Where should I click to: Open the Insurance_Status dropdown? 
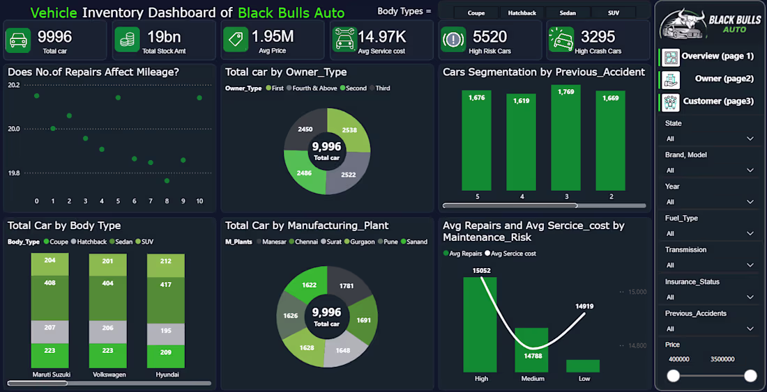click(x=710, y=297)
